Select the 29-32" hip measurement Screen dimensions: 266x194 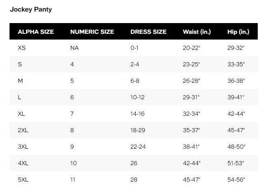(x=236, y=48)
